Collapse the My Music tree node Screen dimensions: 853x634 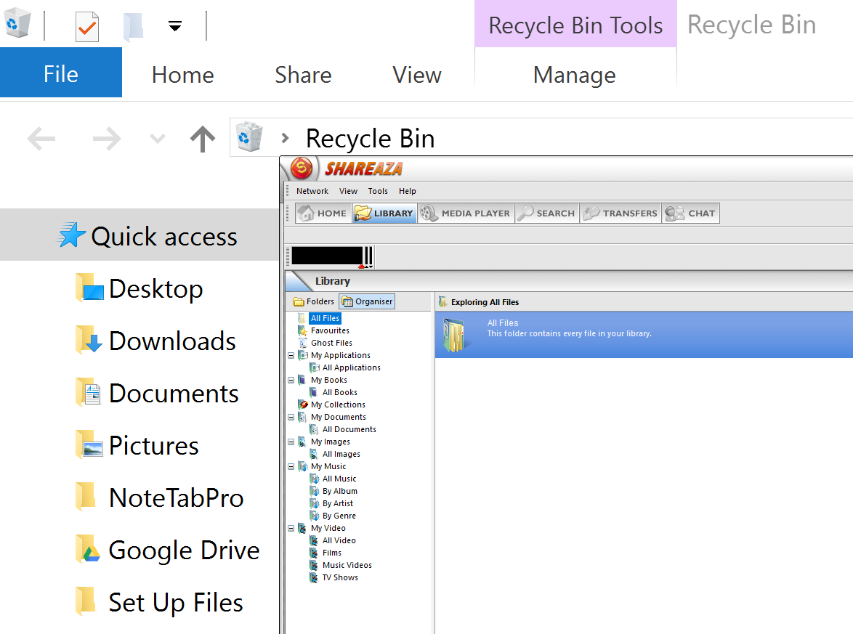click(x=291, y=466)
